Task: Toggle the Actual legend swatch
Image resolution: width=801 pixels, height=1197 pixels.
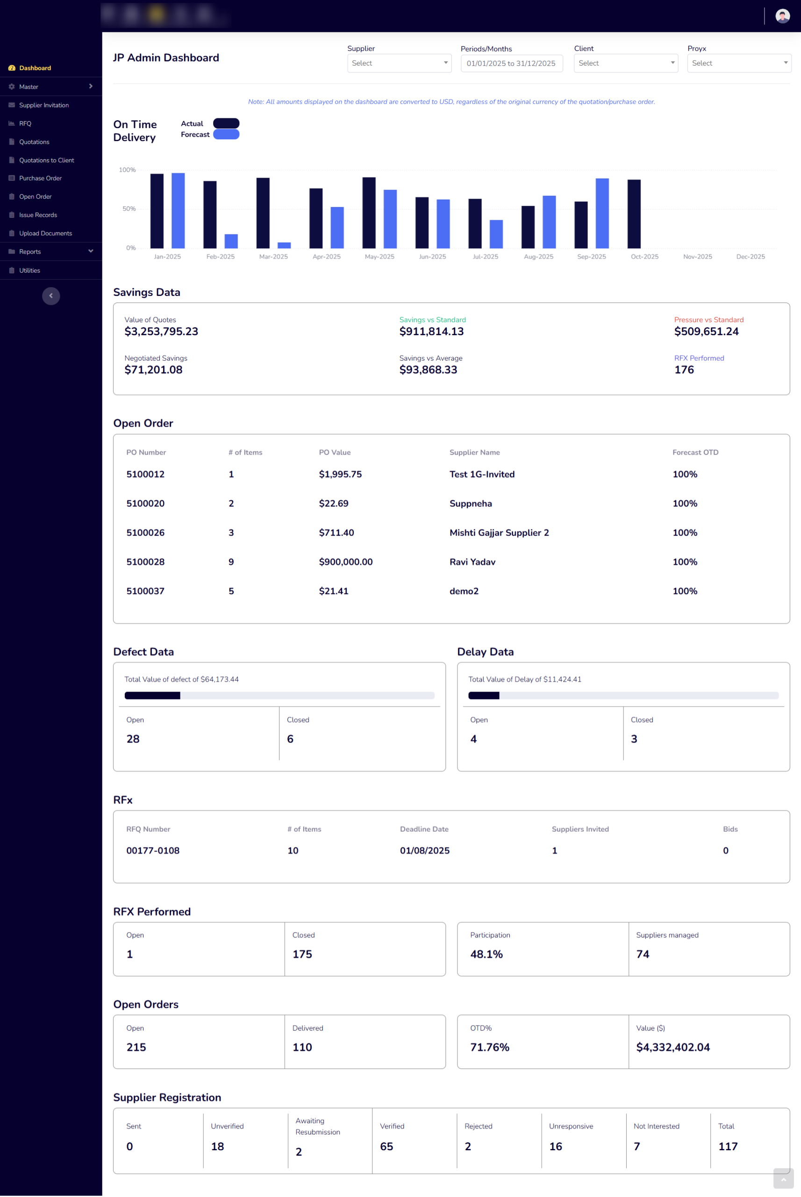Action: pos(226,124)
